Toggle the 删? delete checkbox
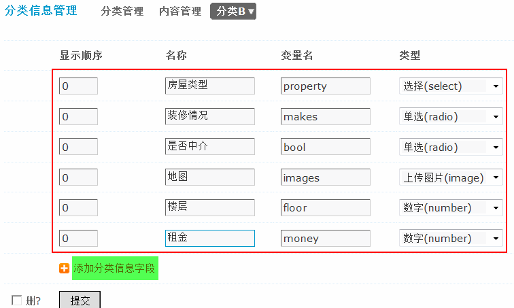Viewport: 514px width, 308px height. [x=16, y=301]
